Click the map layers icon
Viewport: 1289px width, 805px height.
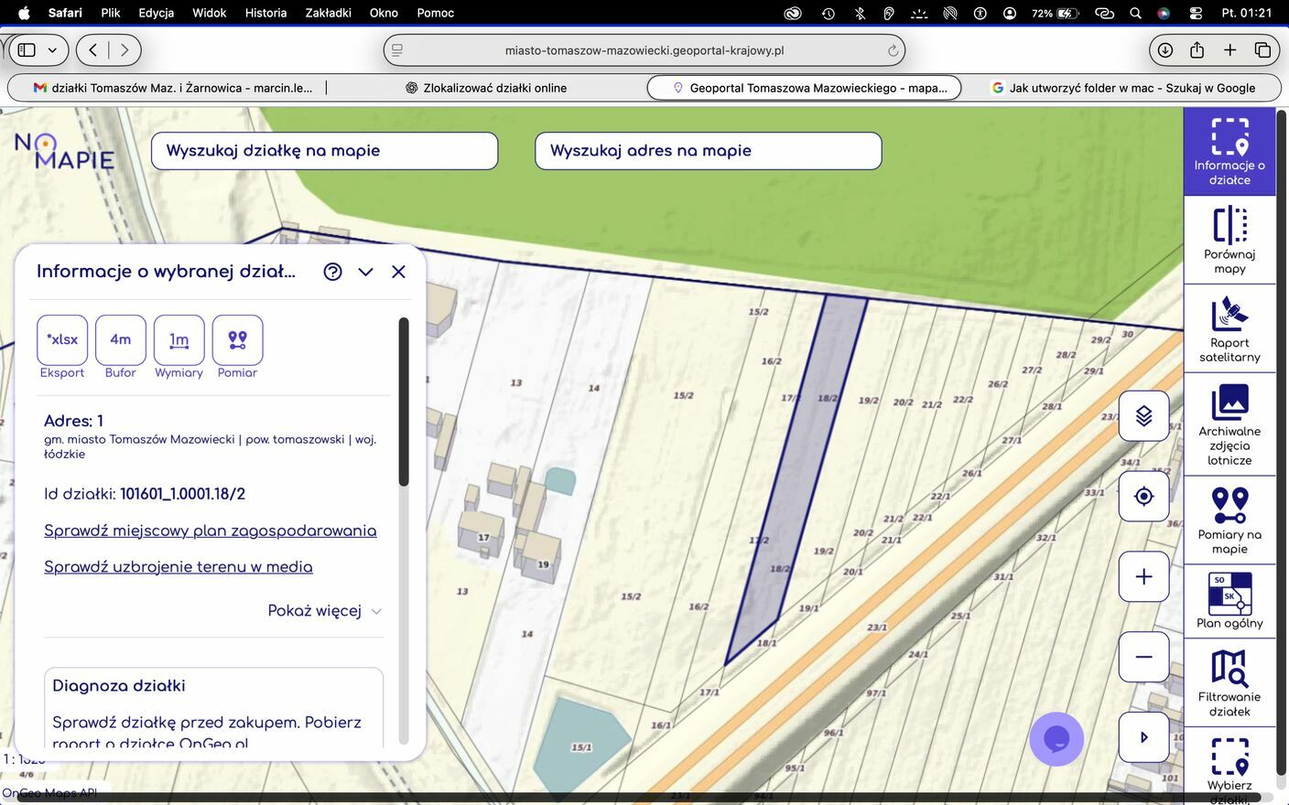point(1143,416)
